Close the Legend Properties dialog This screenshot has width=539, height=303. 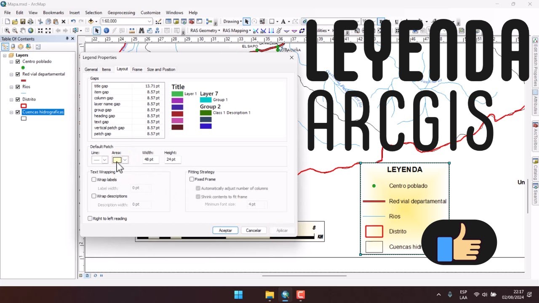[291, 58]
